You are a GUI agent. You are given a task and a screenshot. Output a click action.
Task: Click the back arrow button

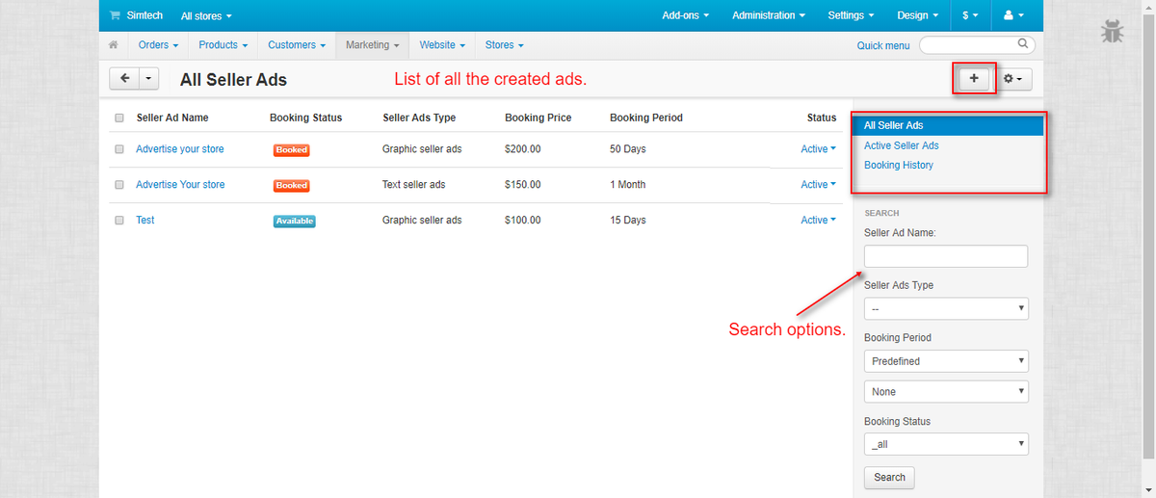click(125, 79)
